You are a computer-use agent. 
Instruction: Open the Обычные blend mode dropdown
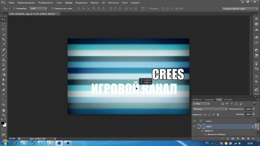pyautogui.click(x=210, y=109)
